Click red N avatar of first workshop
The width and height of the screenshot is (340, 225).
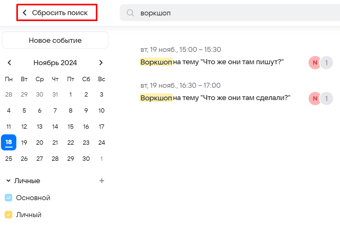[314, 63]
